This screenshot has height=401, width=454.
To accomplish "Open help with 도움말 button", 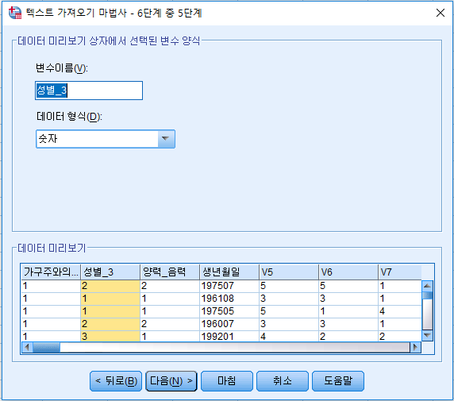I will coord(338,381).
